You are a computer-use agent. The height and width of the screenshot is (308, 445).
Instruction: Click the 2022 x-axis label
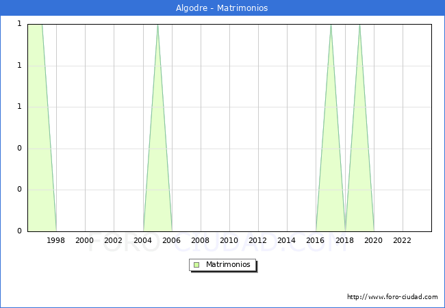(x=402, y=240)
